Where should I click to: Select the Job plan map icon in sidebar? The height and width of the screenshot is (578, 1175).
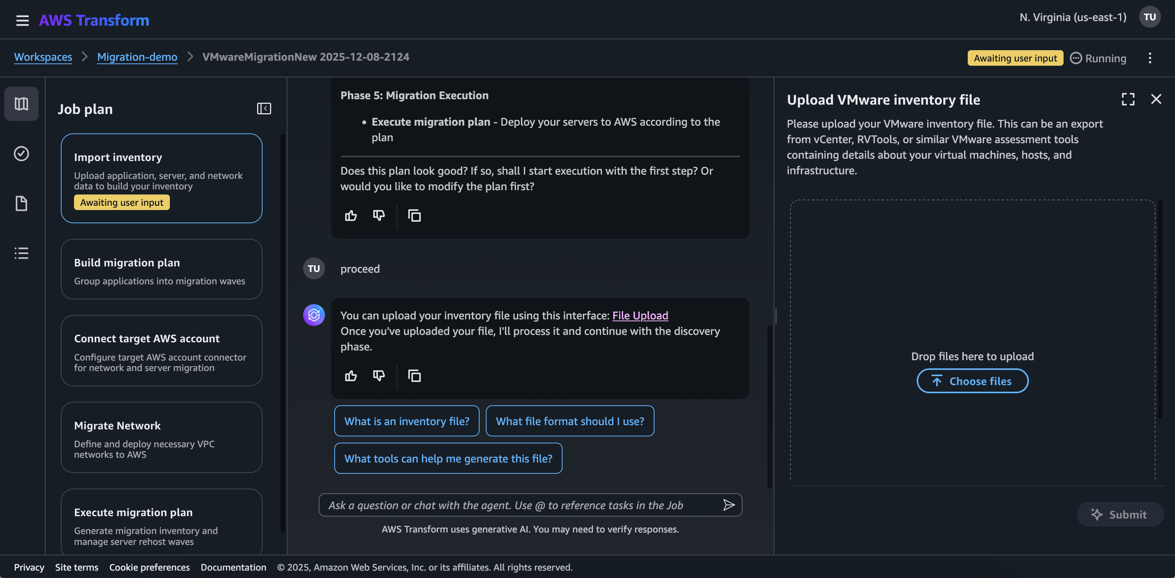[x=21, y=103]
